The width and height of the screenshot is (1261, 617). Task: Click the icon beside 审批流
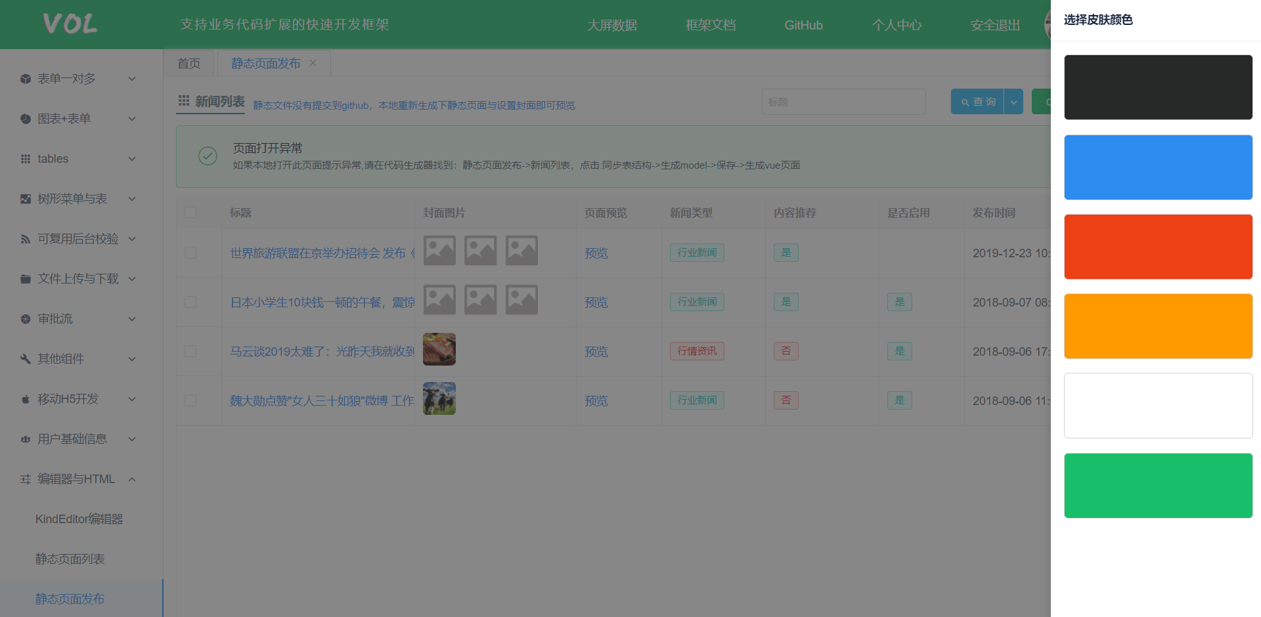tap(26, 319)
